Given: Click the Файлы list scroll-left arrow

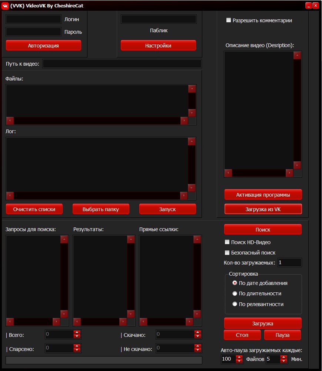Looking at the screenshot, I should (x=10, y=121).
